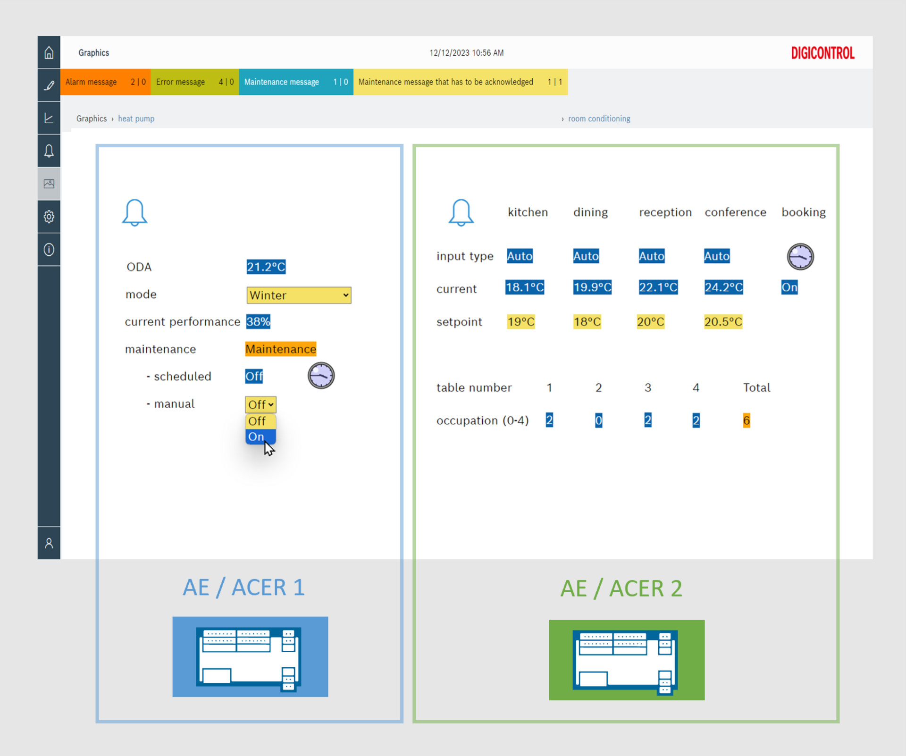906x756 pixels.
Task: Click the pencil edit sidebar icon
Action: (x=49, y=85)
